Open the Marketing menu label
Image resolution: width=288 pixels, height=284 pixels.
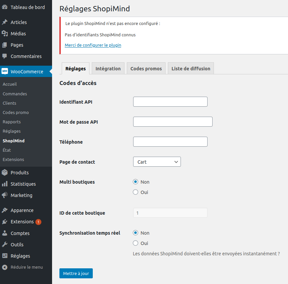click(21, 195)
